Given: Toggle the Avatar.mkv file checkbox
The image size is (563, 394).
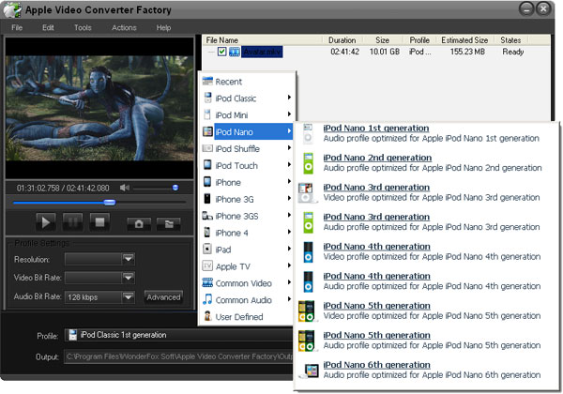Looking at the screenshot, I should (221, 52).
